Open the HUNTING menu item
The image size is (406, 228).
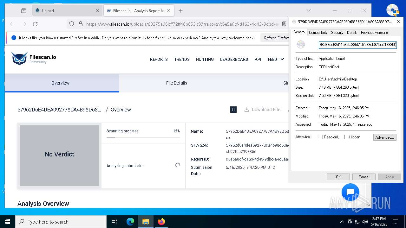click(x=205, y=59)
